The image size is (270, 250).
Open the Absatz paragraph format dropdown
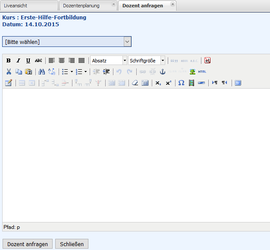tap(109, 61)
